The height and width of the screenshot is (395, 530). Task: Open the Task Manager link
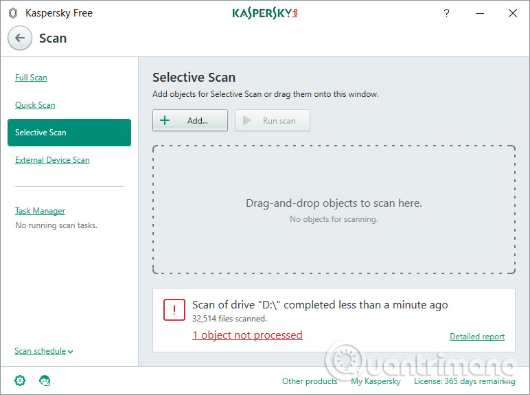(41, 211)
